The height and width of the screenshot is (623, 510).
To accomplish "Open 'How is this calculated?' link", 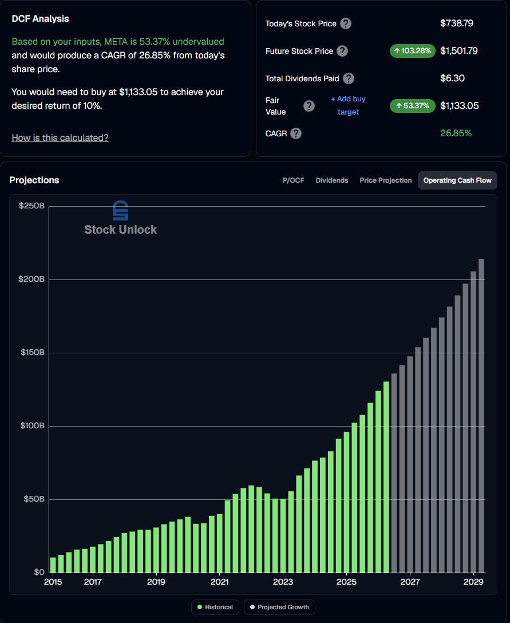I will (60, 137).
